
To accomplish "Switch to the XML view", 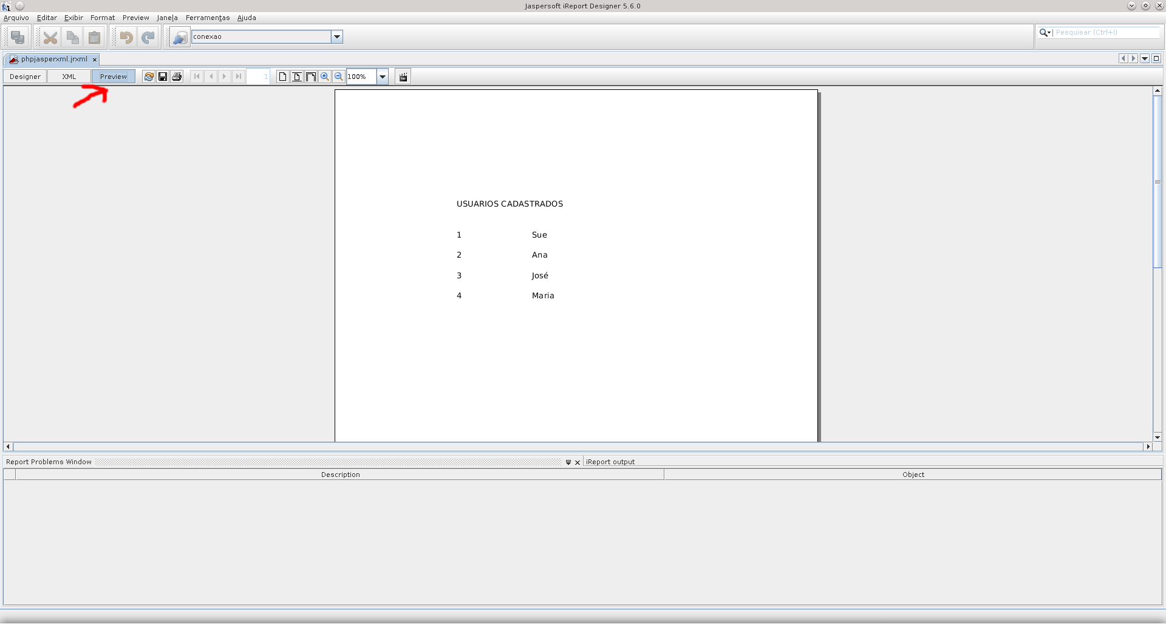I will click(69, 77).
